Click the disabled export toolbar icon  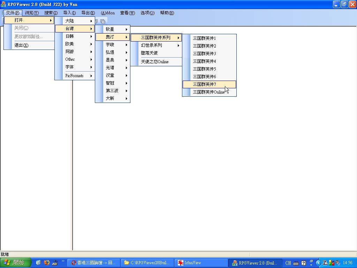coord(103,21)
